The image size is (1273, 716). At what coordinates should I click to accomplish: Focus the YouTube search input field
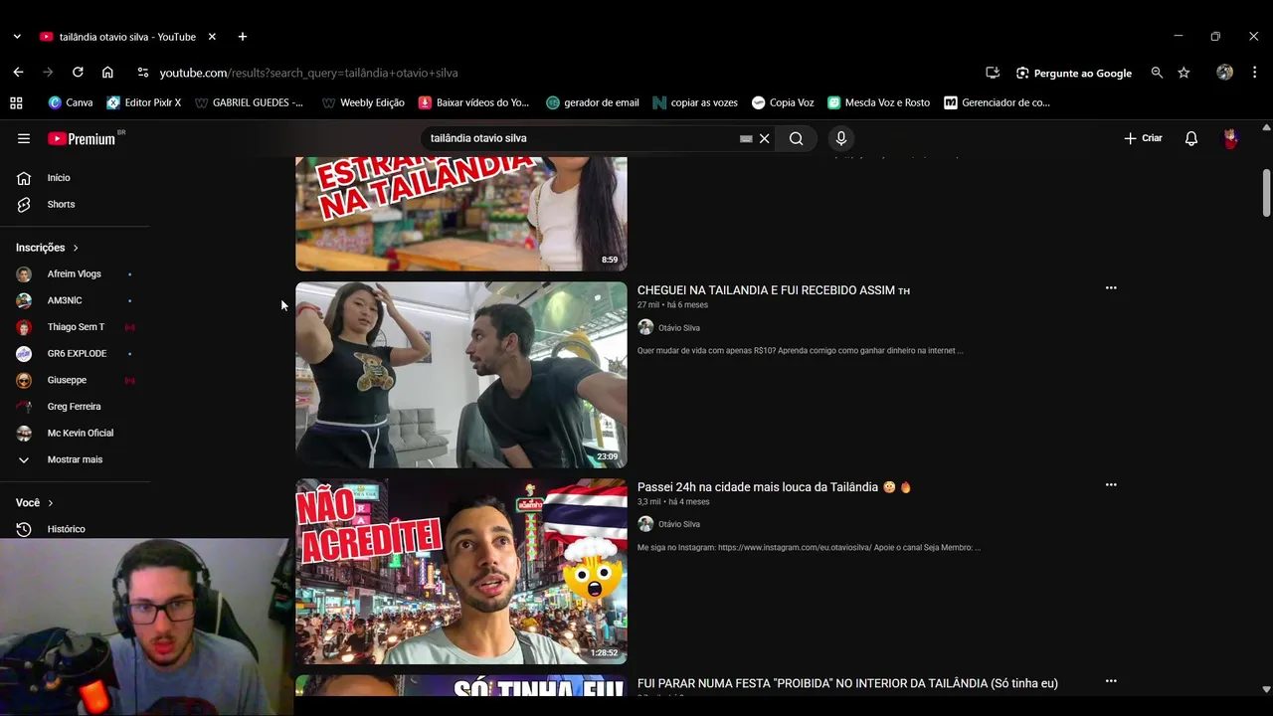pyautogui.click(x=582, y=138)
